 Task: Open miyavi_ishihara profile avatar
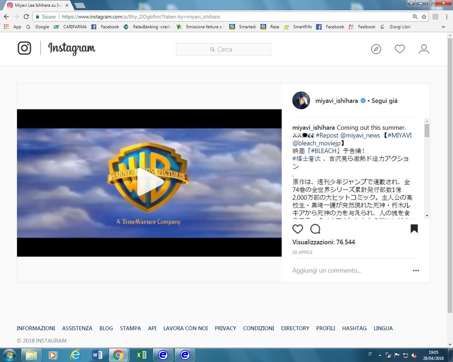coord(301,100)
